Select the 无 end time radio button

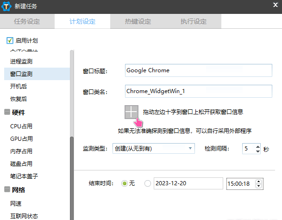pos(124,183)
